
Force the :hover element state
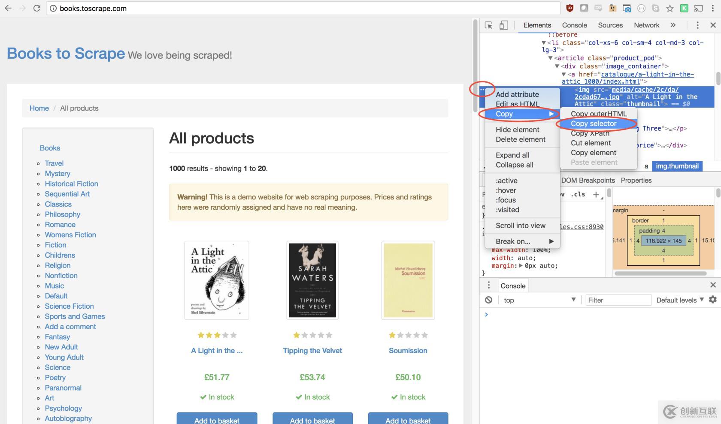pyautogui.click(x=506, y=190)
